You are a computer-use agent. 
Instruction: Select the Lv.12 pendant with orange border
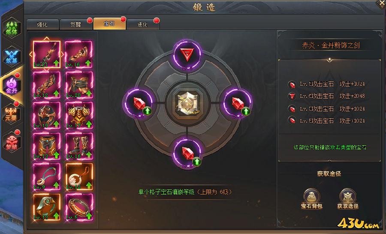tap(79, 177)
